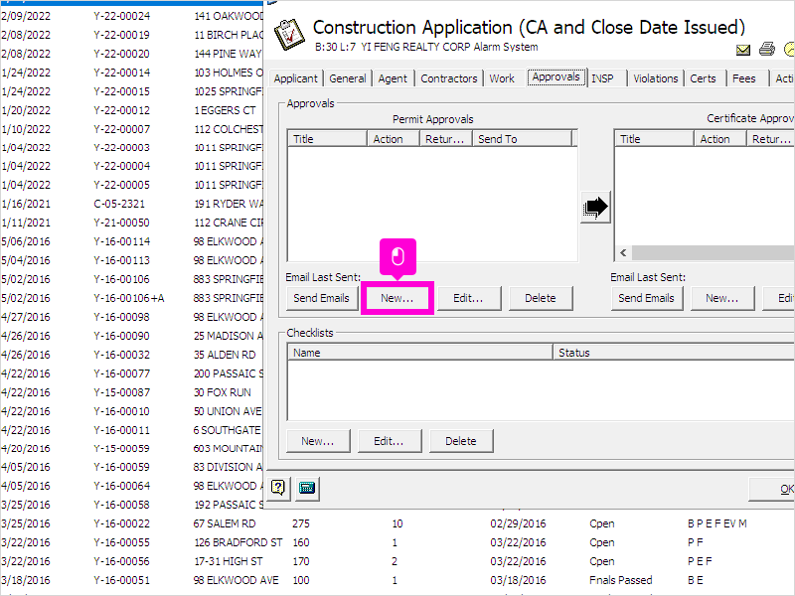Click Send Emails under Certificate Approvals
This screenshot has width=795, height=596.
point(646,298)
